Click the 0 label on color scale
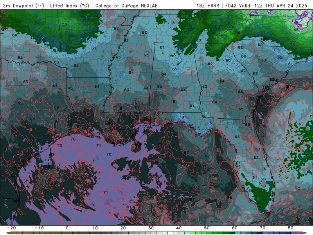Viewport: 313px width, 235px height. point(67,228)
